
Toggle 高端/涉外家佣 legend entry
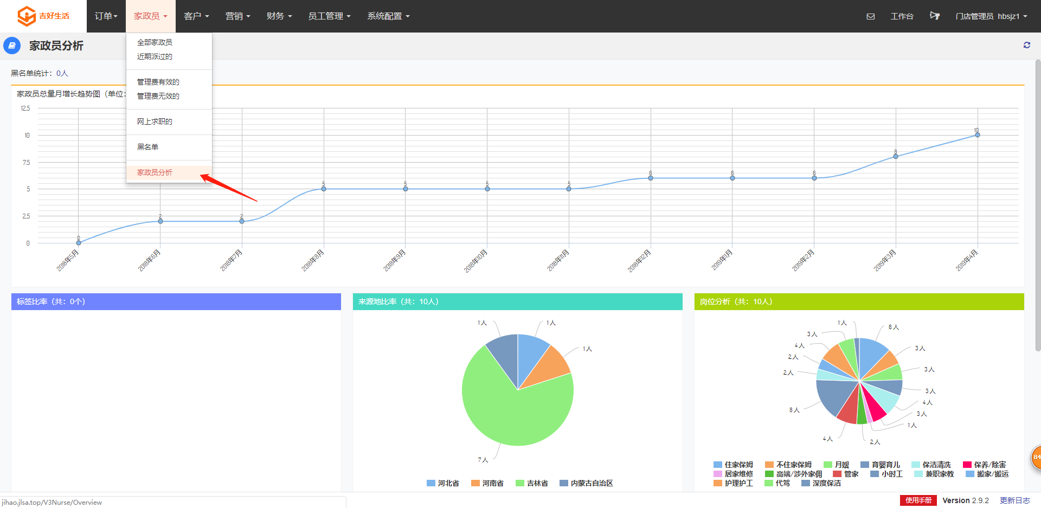[793, 474]
